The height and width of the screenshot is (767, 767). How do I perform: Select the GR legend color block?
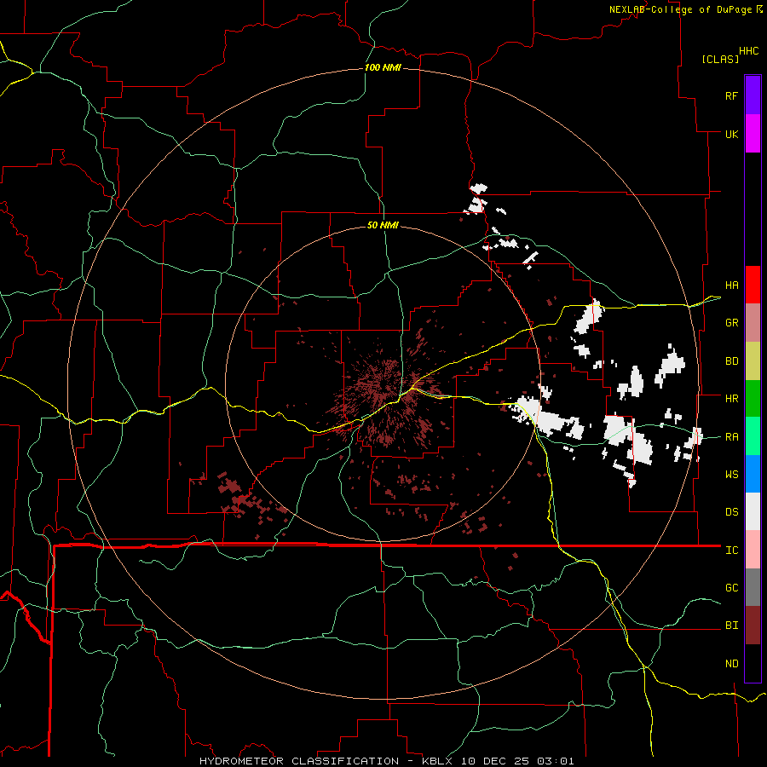point(753,323)
